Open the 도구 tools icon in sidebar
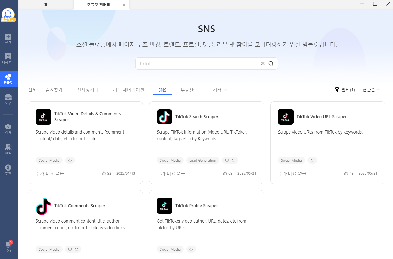The height and width of the screenshot is (259, 393). point(8,99)
